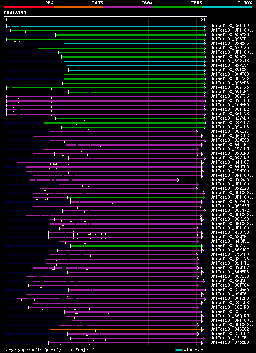Click the red 20% identity legend segment
Image resolution: width=256 pixels, height=353 pixels.
(x=29, y=7)
